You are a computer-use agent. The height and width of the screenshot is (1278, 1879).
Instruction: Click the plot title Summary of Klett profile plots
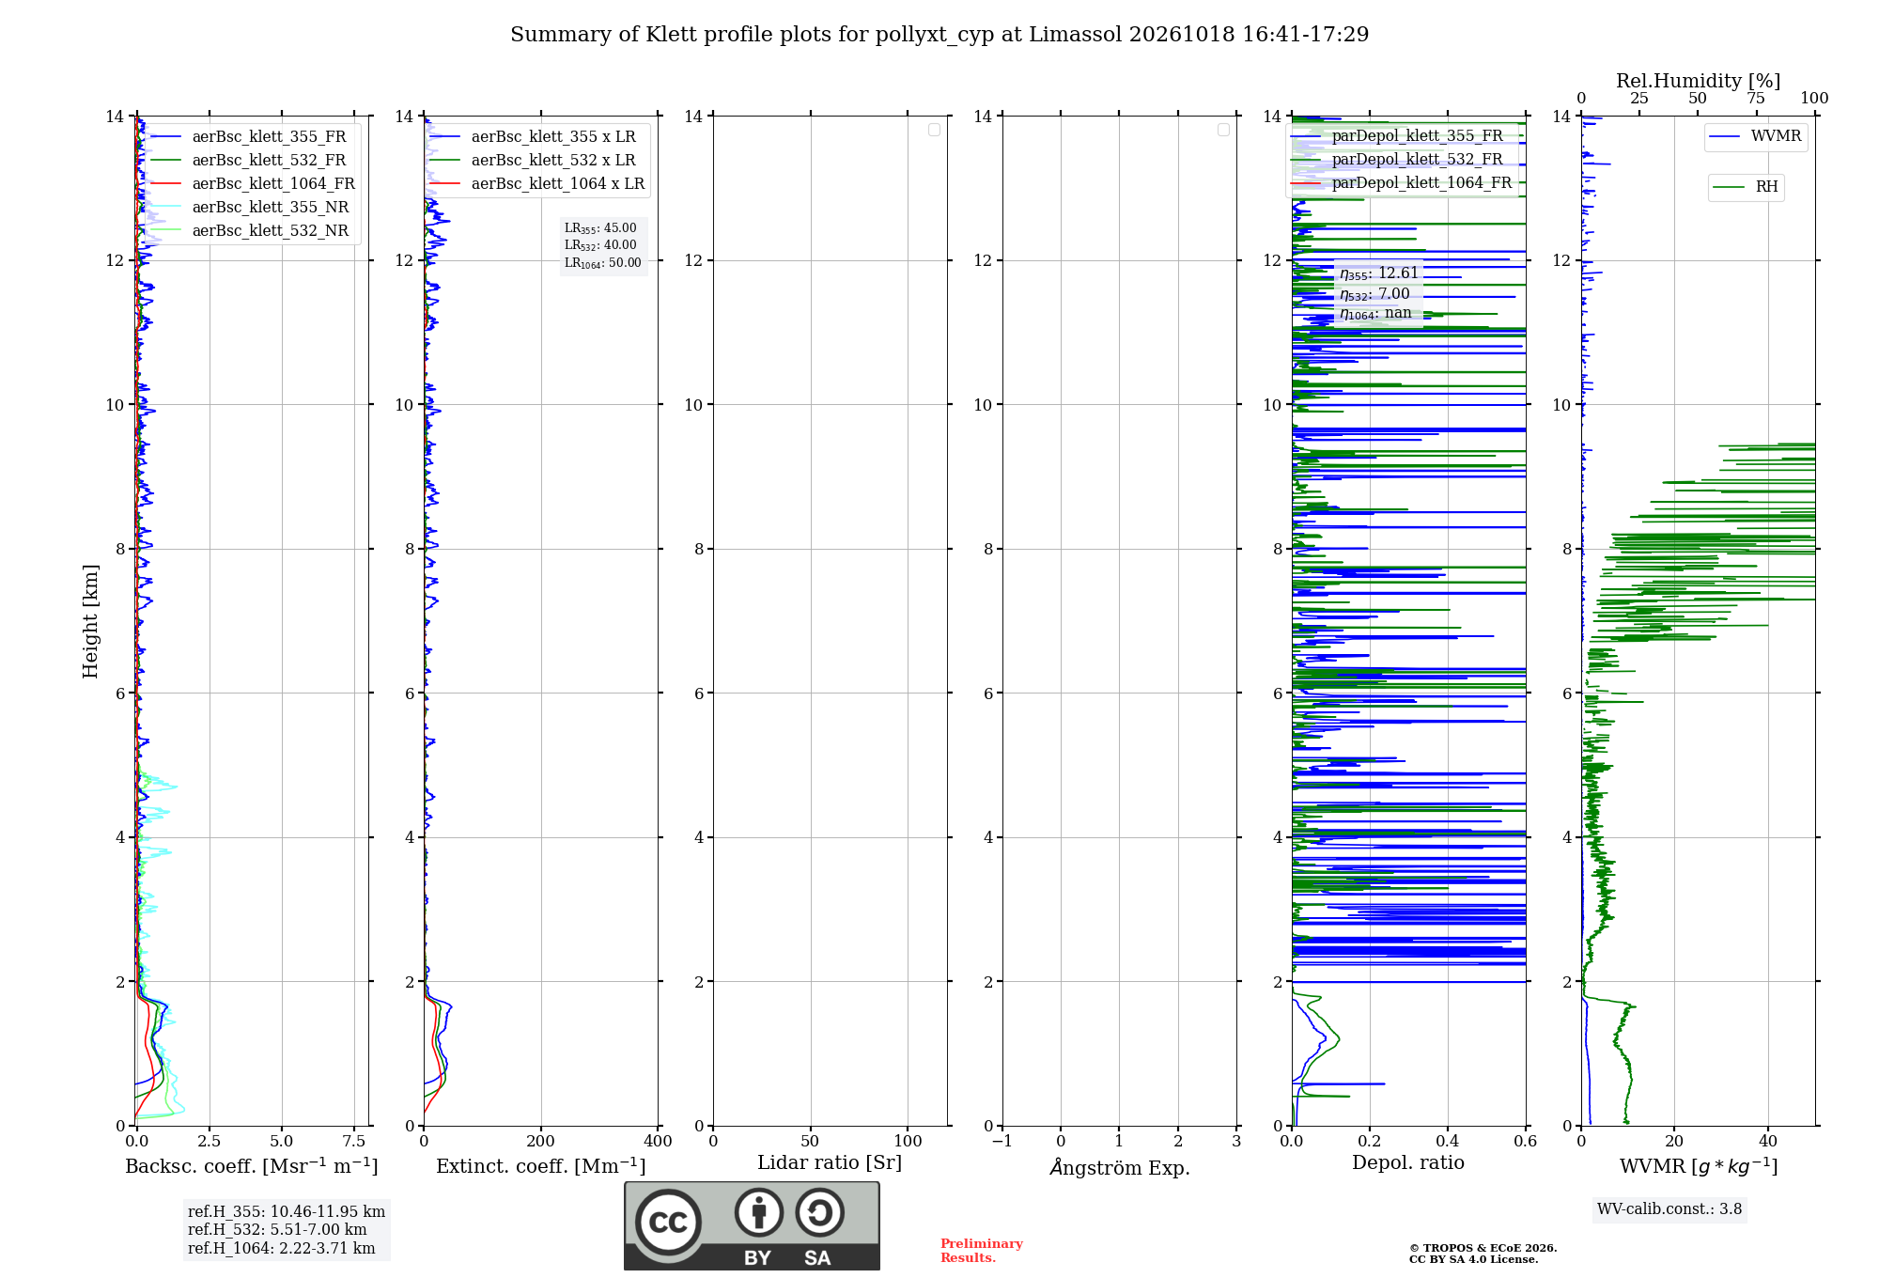tap(939, 35)
